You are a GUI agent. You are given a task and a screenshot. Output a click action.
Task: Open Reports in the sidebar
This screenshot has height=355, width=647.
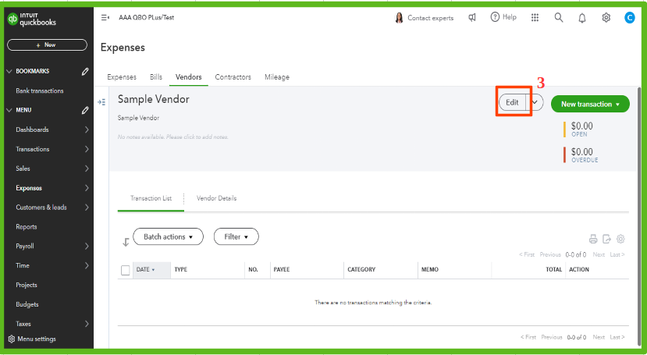click(27, 227)
